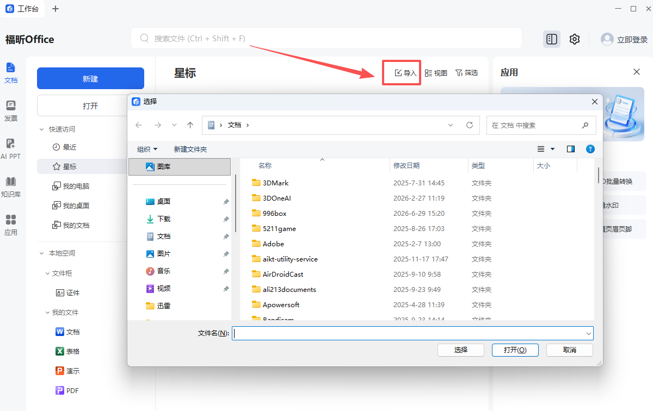Collapse the 本地空间 section
653x411 pixels.
41,253
